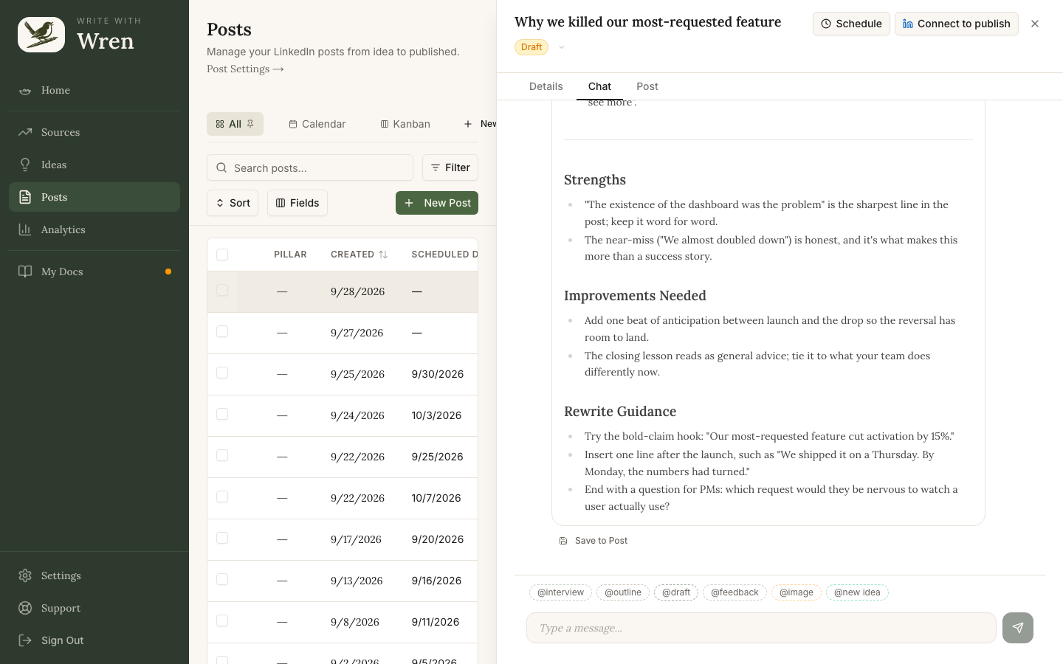Open the Fields column chooser

[297, 203]
